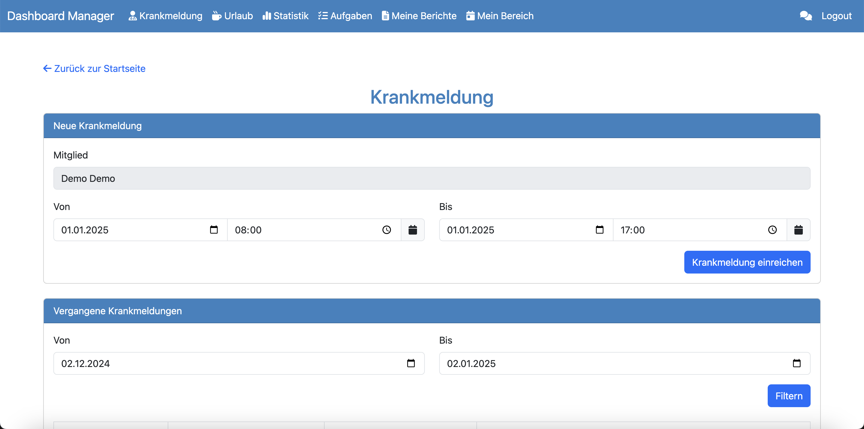Click solid calendar button after Bis time

pyautogui.click(x=798, y=230)
